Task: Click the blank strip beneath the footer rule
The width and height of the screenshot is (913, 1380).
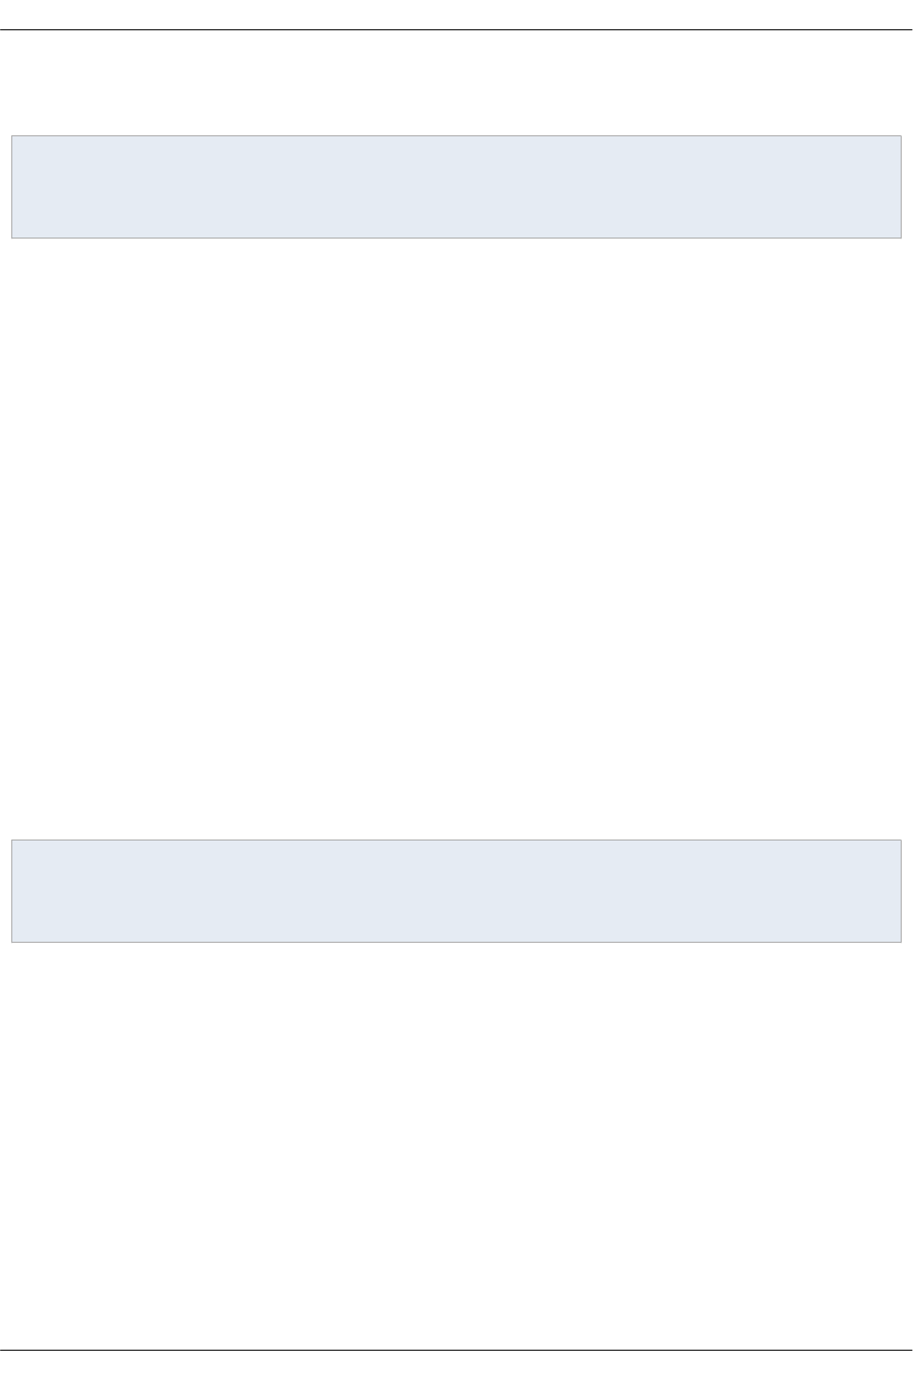Action: click(456, 1366)
